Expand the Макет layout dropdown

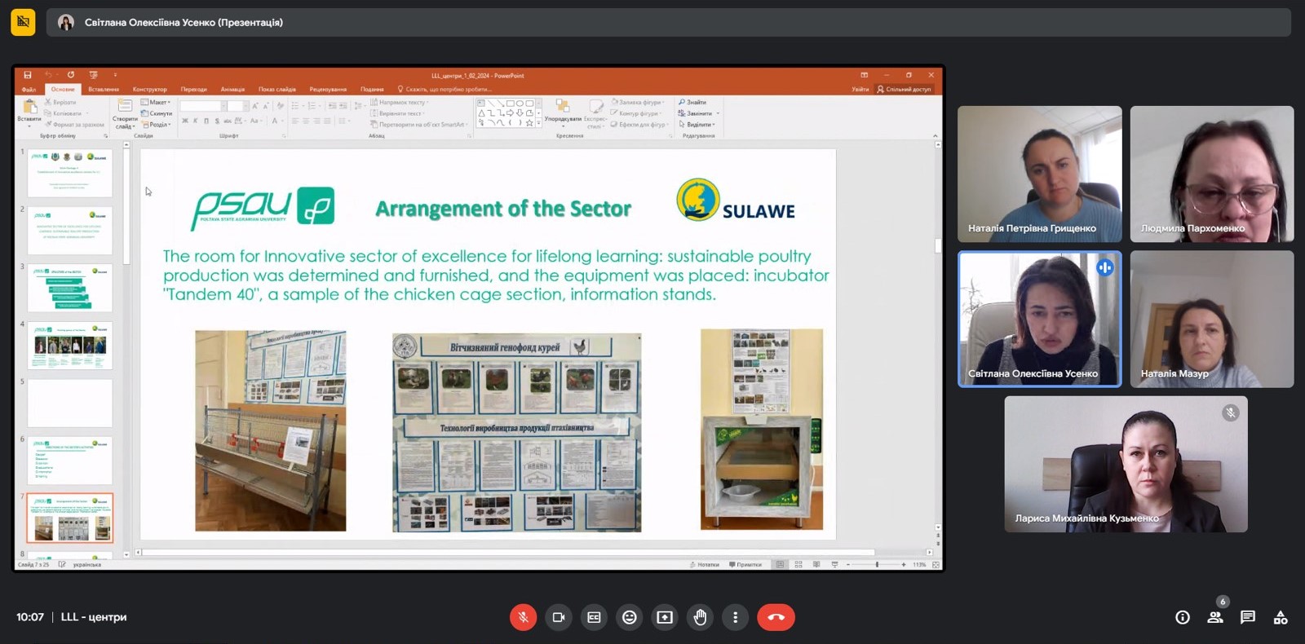155,103
